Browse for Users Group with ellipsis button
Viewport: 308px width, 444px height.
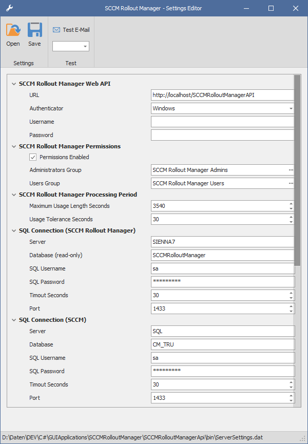291,183
